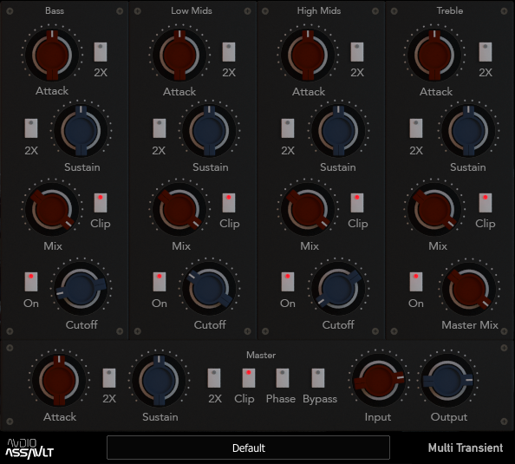The width and height of the screenshot is (515, 464).
Task: Click the Master Sustain knob
Action: (159, 380)
